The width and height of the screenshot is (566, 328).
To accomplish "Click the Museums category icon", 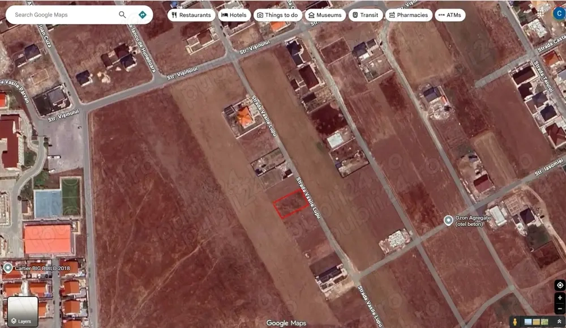I will coord(311,15).
